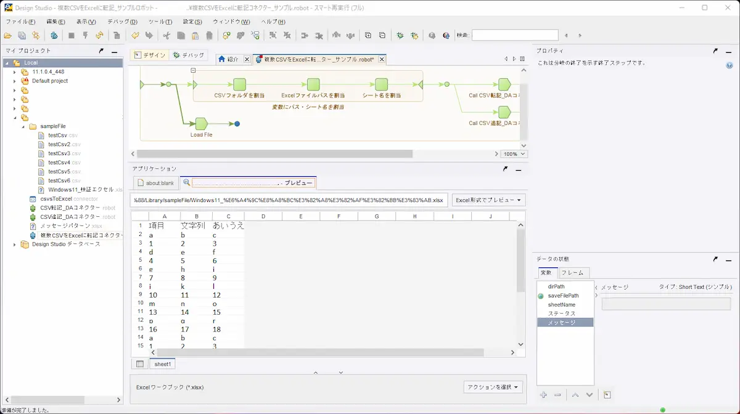The height and width of the screenshot is (414, 740).
Task: Open the 100% zoom dropdown
Action: pos(514,154)
